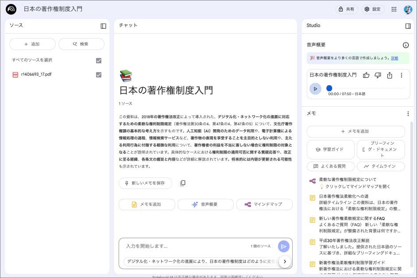Play the audio overview
This screenshot has width=417, height=278.
pyautogui.click(x=315, y=89)
